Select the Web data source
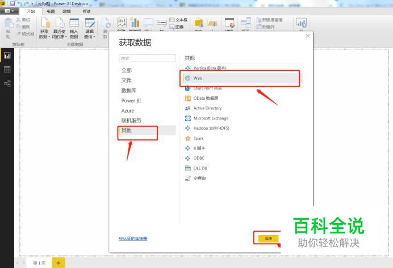The height and width of the screenshot is (268, 393). coord(243,78)
